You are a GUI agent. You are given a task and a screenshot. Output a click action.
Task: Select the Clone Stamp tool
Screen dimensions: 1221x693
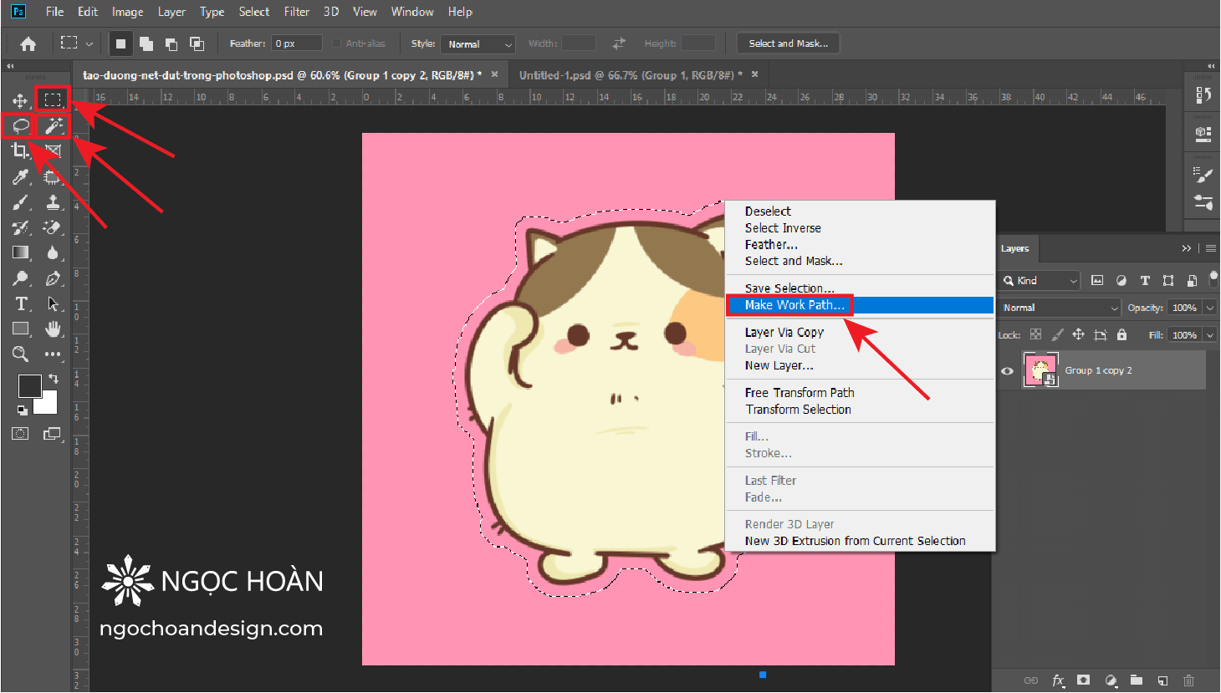53,201
